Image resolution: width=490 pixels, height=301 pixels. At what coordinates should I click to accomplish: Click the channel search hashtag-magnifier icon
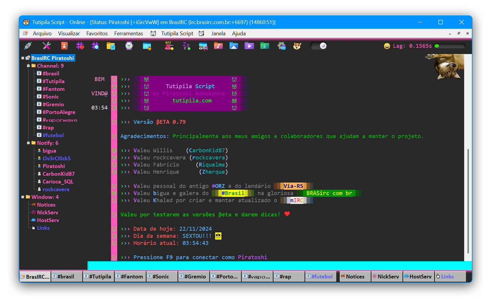pyautogui.click(x=95, y=46)
